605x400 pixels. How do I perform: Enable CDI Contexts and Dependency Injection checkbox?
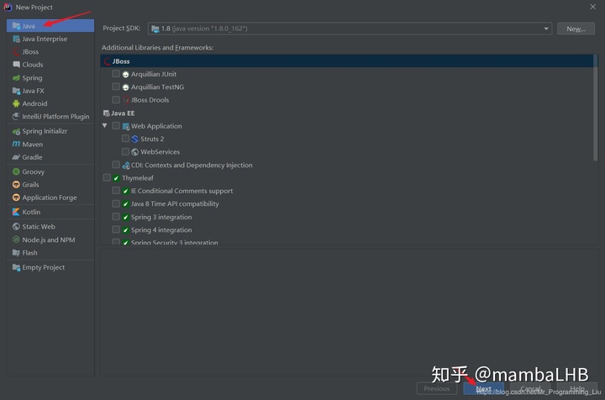pyautogui.click(x=116, y=165)
